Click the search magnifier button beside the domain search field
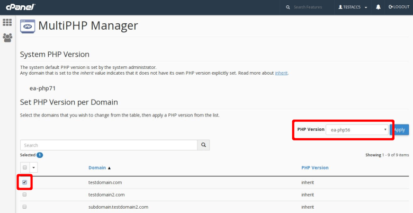The image size is (413, 213). (x=203, y=145)
